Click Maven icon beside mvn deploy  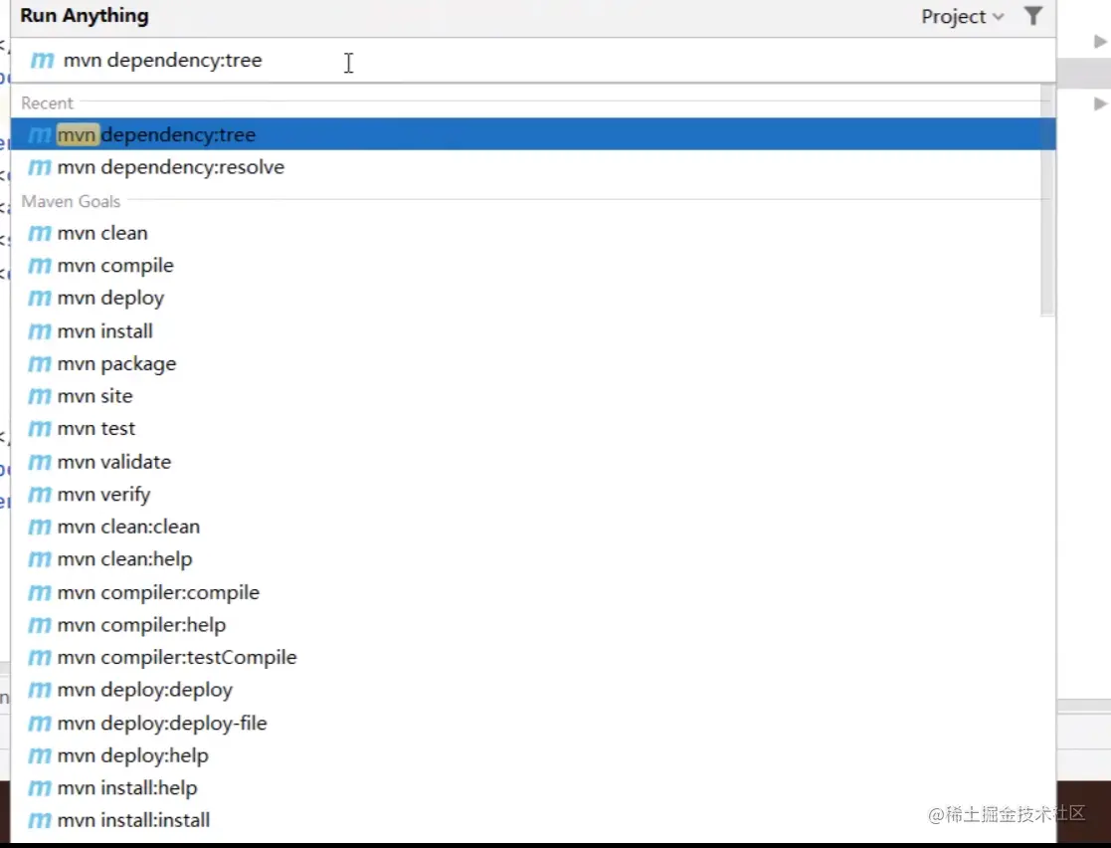39,299
